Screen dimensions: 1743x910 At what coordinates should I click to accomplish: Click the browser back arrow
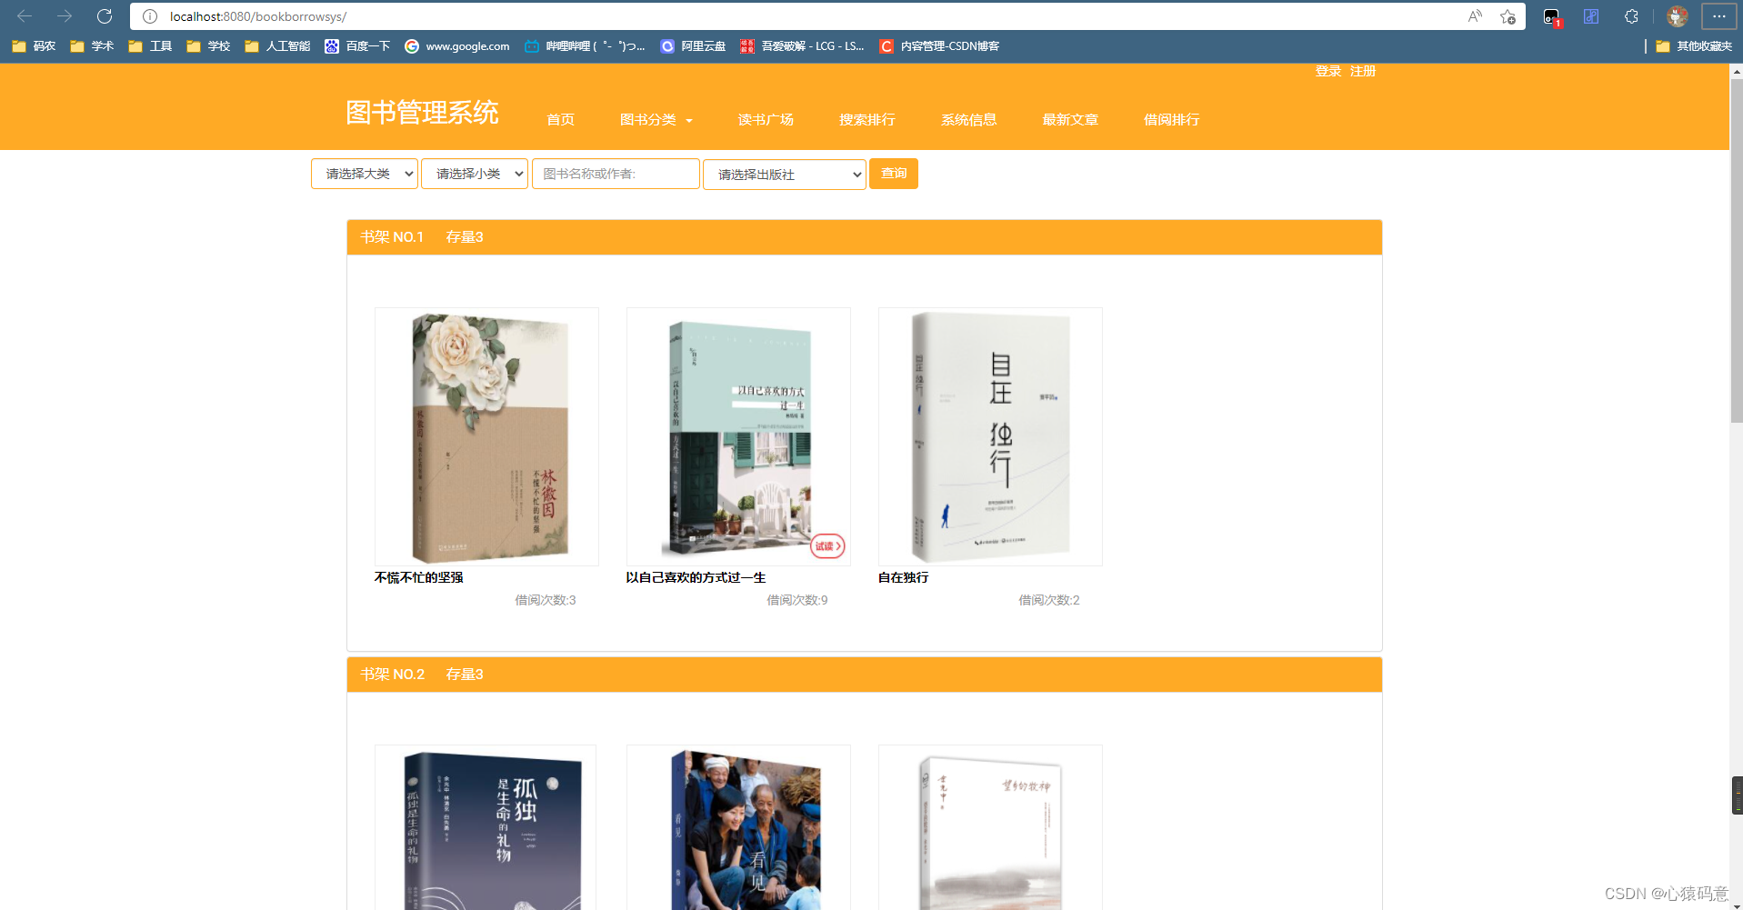pos(25,16)
